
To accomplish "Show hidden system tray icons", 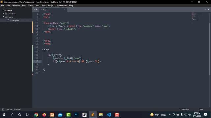I will click(x=170, y=115).
